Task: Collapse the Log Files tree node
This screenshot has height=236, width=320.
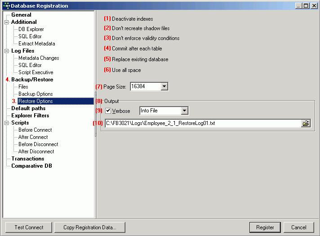Action: pyautogui.click(x=7, y=51)
